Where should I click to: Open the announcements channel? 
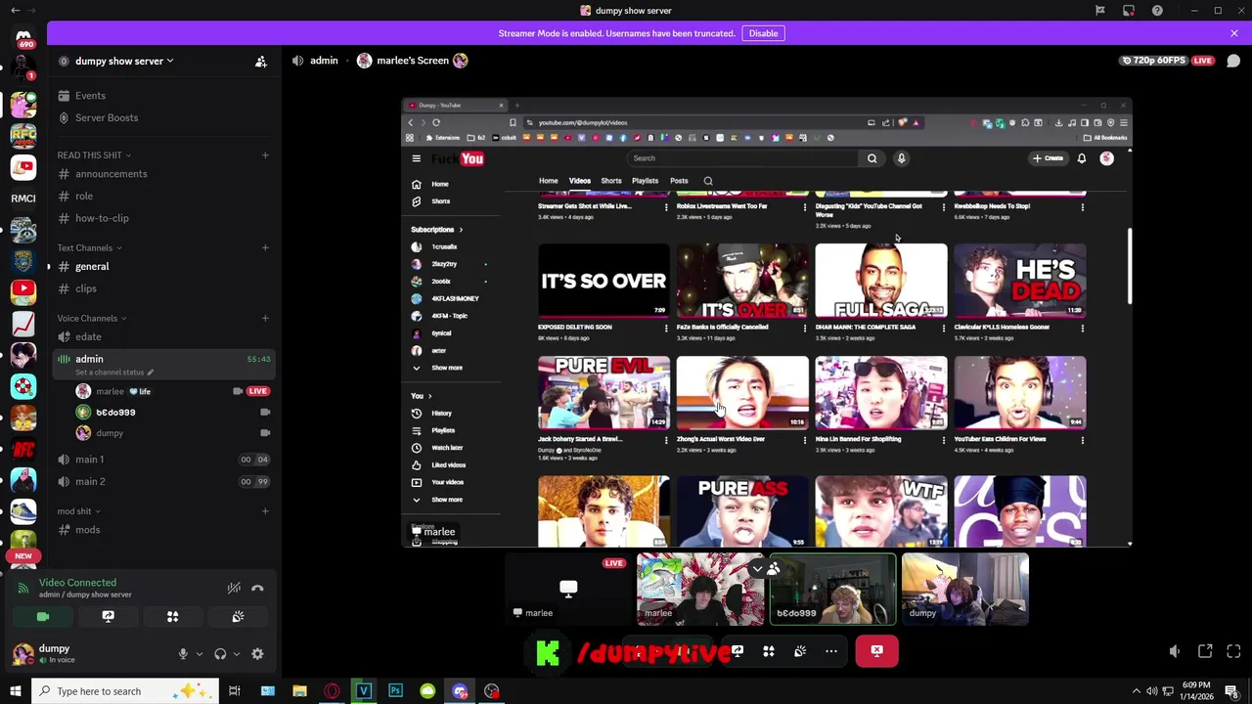112,174
